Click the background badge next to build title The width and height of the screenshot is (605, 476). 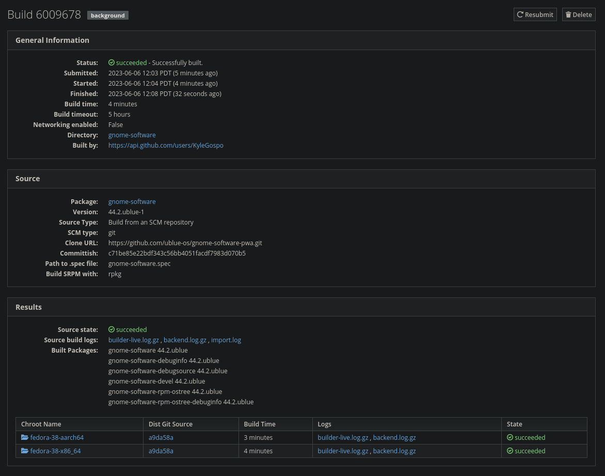coord(107,15)
